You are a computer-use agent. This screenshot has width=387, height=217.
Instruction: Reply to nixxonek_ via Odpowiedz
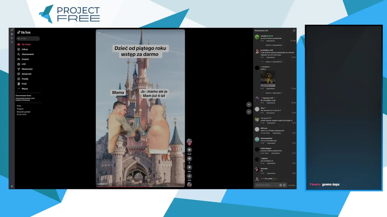point(271,173)
